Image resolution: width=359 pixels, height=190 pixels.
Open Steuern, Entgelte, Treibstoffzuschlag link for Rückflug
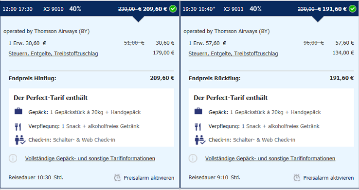[233, 53]
